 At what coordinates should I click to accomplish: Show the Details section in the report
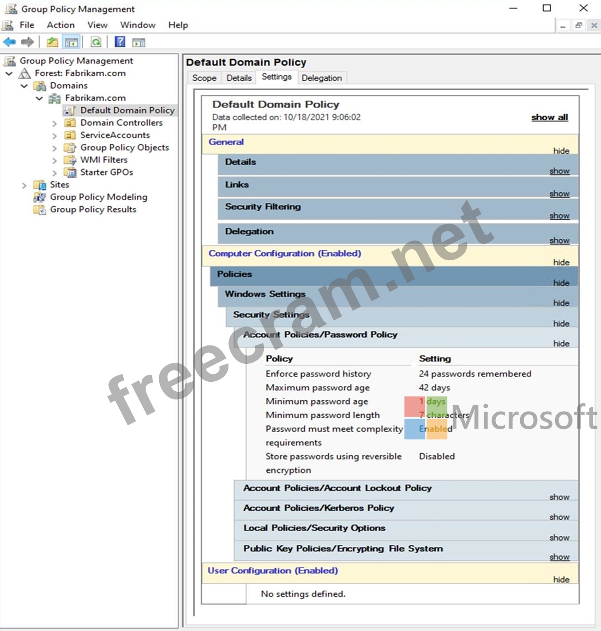pos(560,171)
